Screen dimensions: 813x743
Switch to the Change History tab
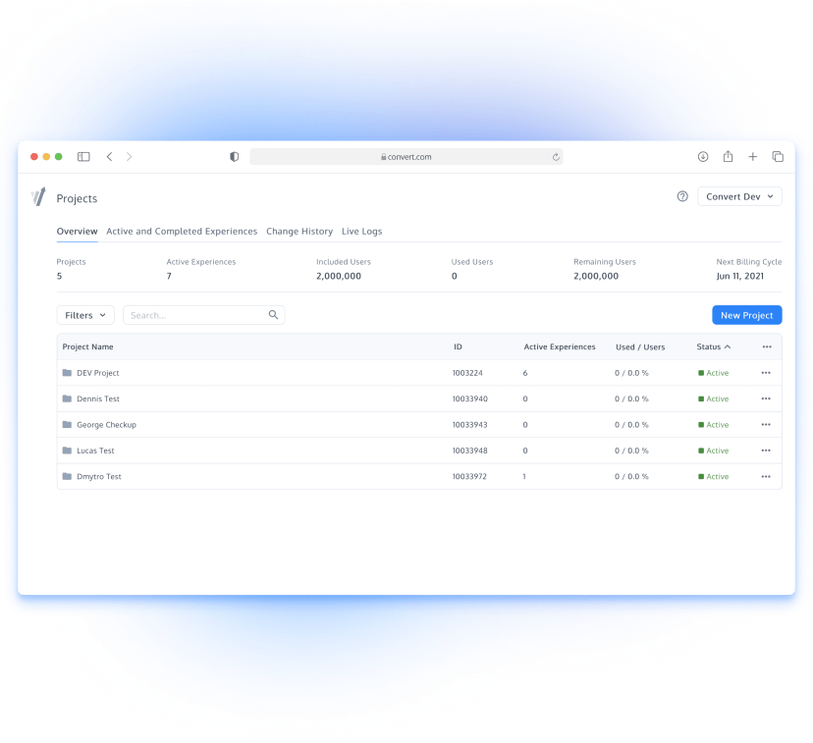pyautogui.click(x=299, y=231)
